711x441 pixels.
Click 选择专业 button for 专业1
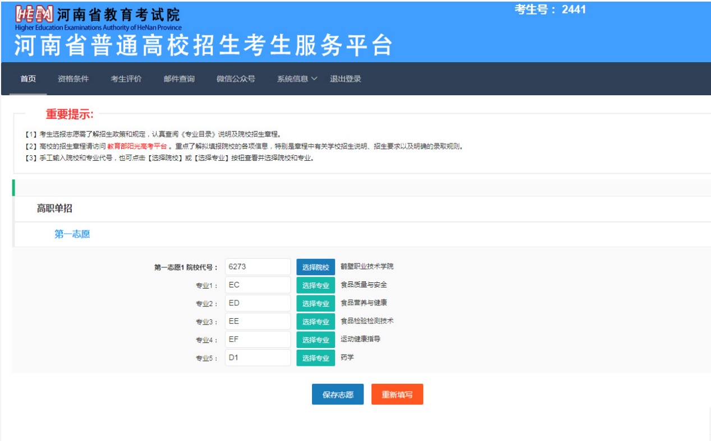pyautogui.click(x=315, y=285)
